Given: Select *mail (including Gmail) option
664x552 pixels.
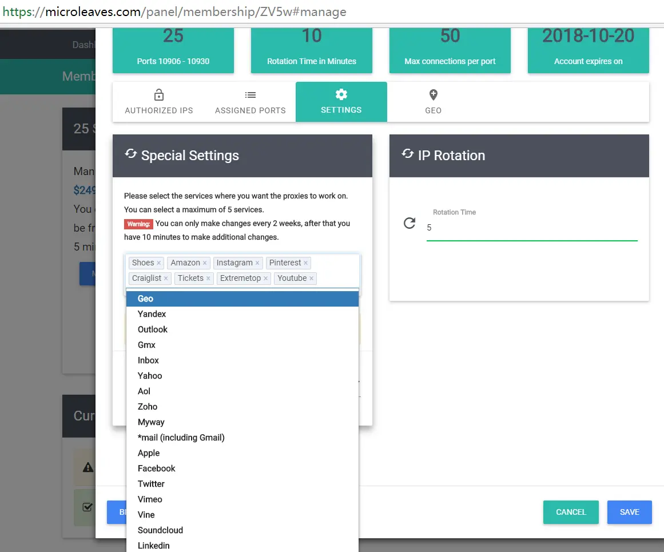Looking at the screenshot, I should point(242,438).
